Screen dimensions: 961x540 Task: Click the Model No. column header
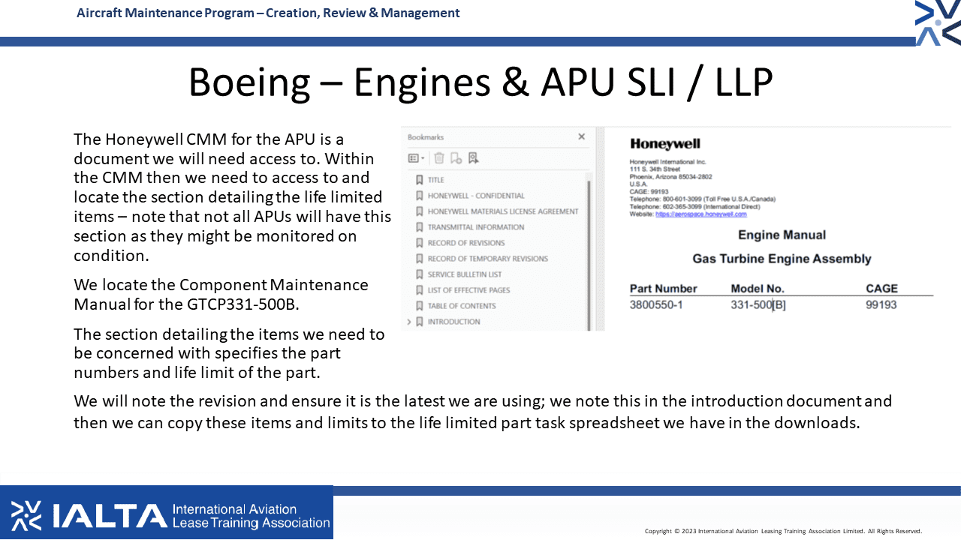tap(758, 289)
